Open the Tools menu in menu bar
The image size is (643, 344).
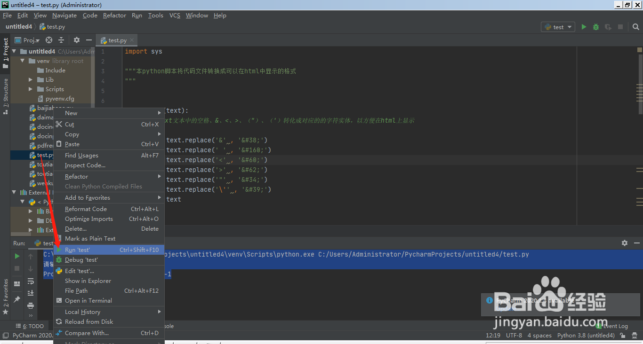(155, 16)
